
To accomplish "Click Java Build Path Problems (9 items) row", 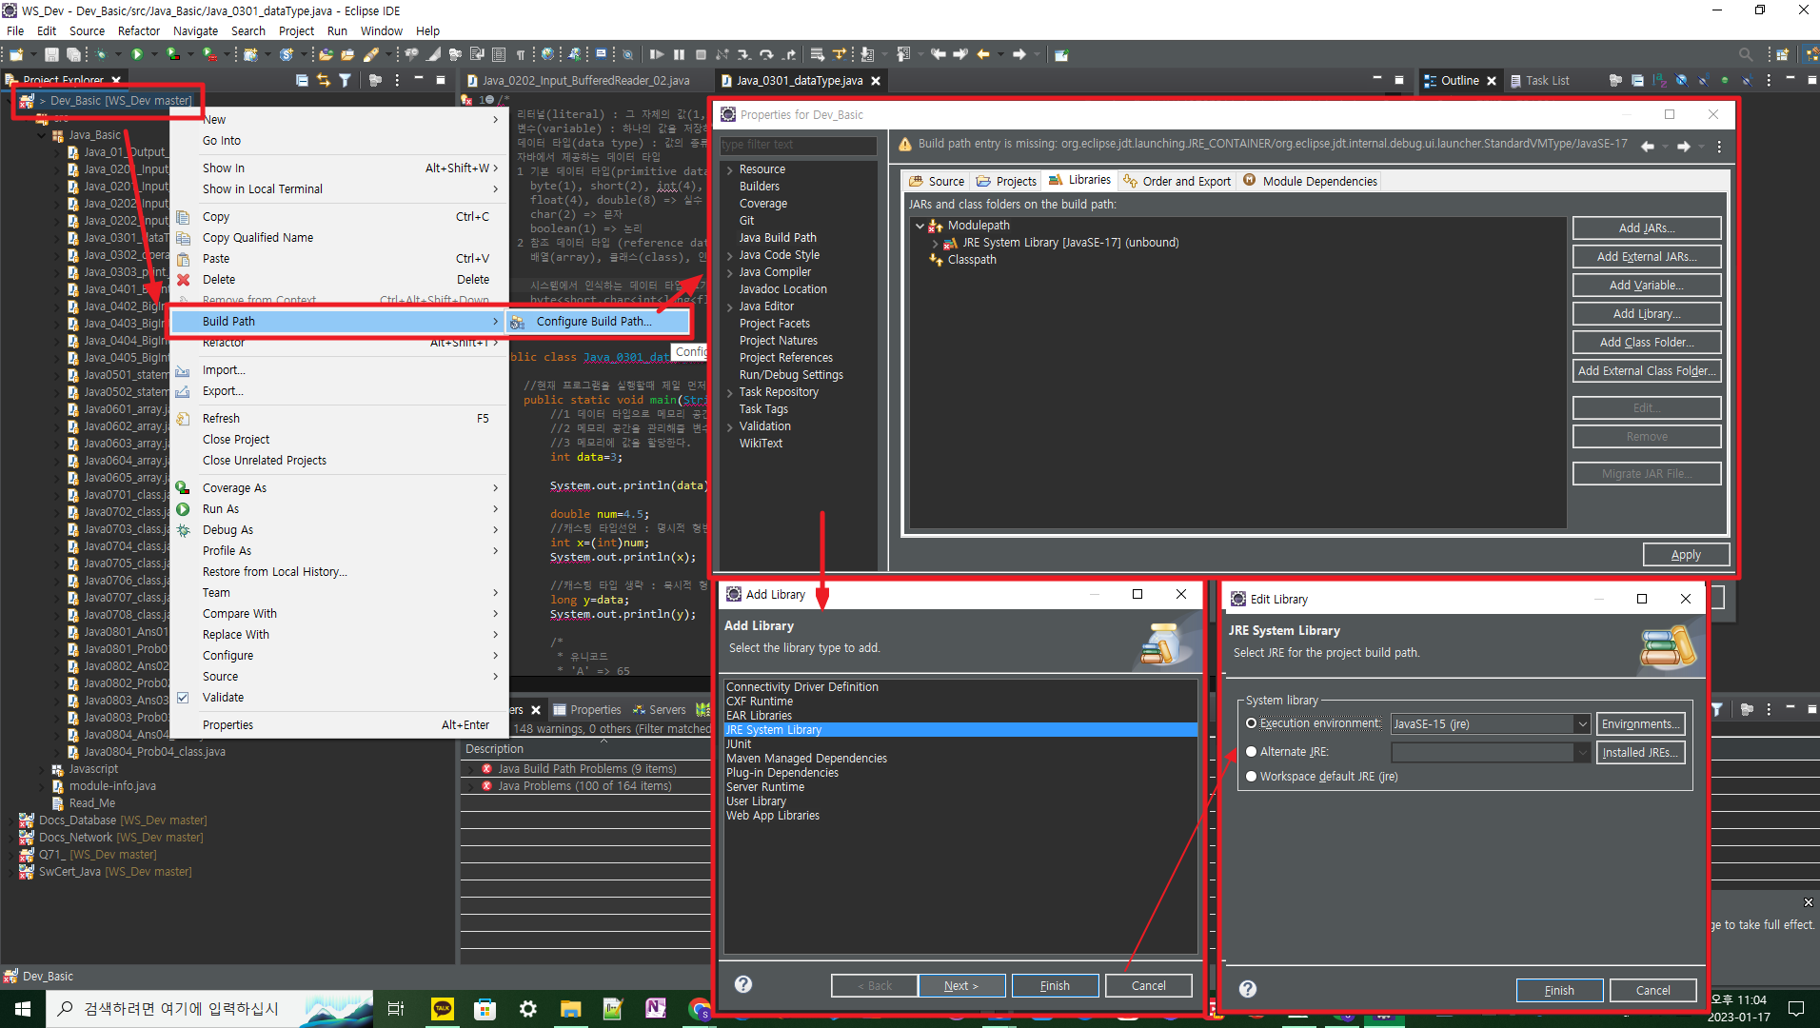I will 587,769.
